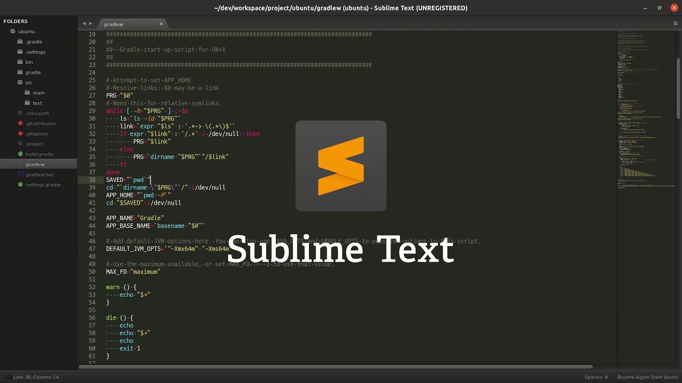Click the .classpath file name in the sidebar
Viewport: 682px width, 383px height.
37,113
